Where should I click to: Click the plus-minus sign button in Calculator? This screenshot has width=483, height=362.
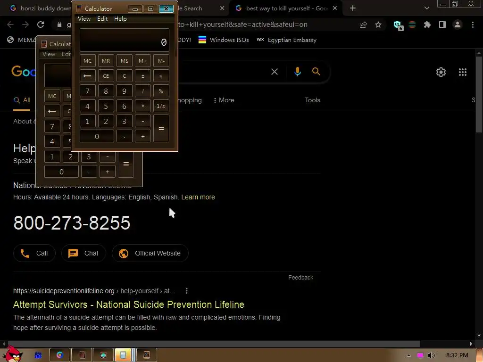pos(142,76)
